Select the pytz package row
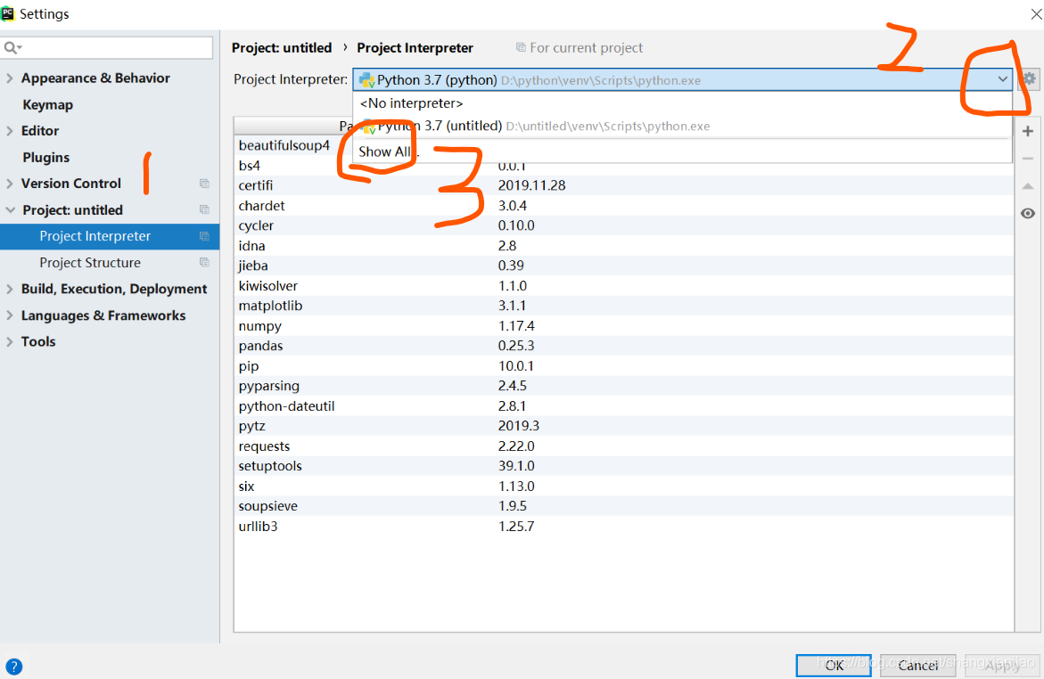Image resolution: width=1044 pixels, height=679 pixels. coord(624,426)
